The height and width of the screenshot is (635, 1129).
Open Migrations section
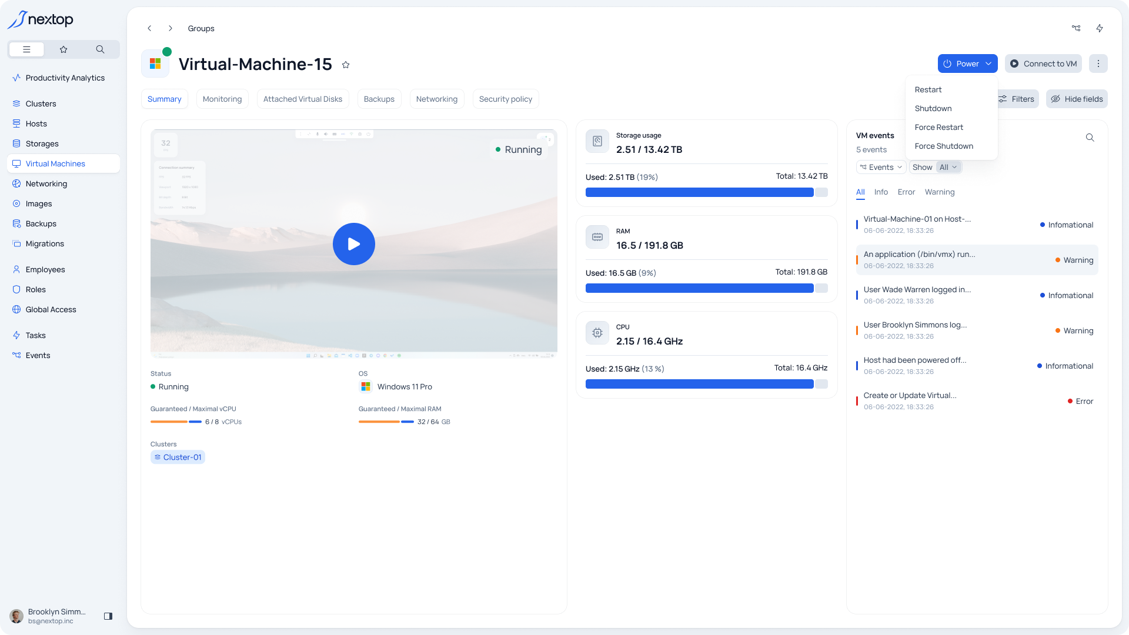pyautogui.click(x=64, y=243)
